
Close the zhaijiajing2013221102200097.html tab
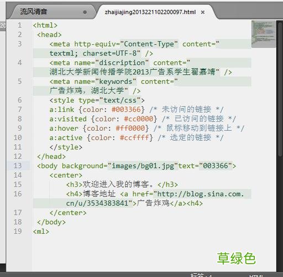203,12
